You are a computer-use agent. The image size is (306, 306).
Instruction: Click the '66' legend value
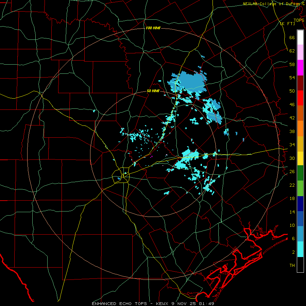pos(292,37)
